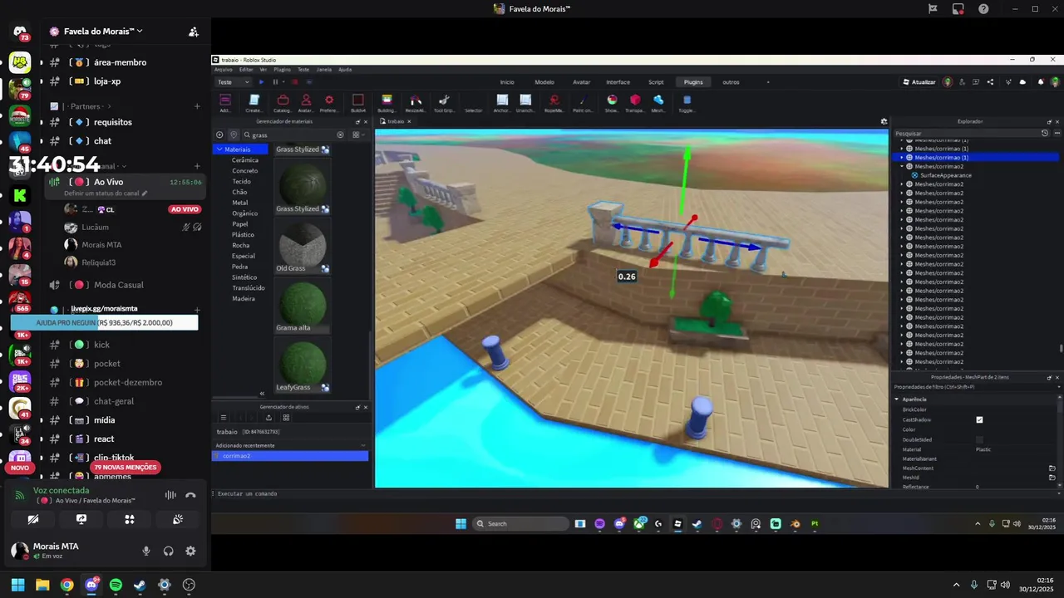Select the Madeira material category
The height and width of the screenshot is (598, 1064).
(244, 299)
